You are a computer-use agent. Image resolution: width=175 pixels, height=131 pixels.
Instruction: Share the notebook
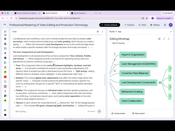142,25
